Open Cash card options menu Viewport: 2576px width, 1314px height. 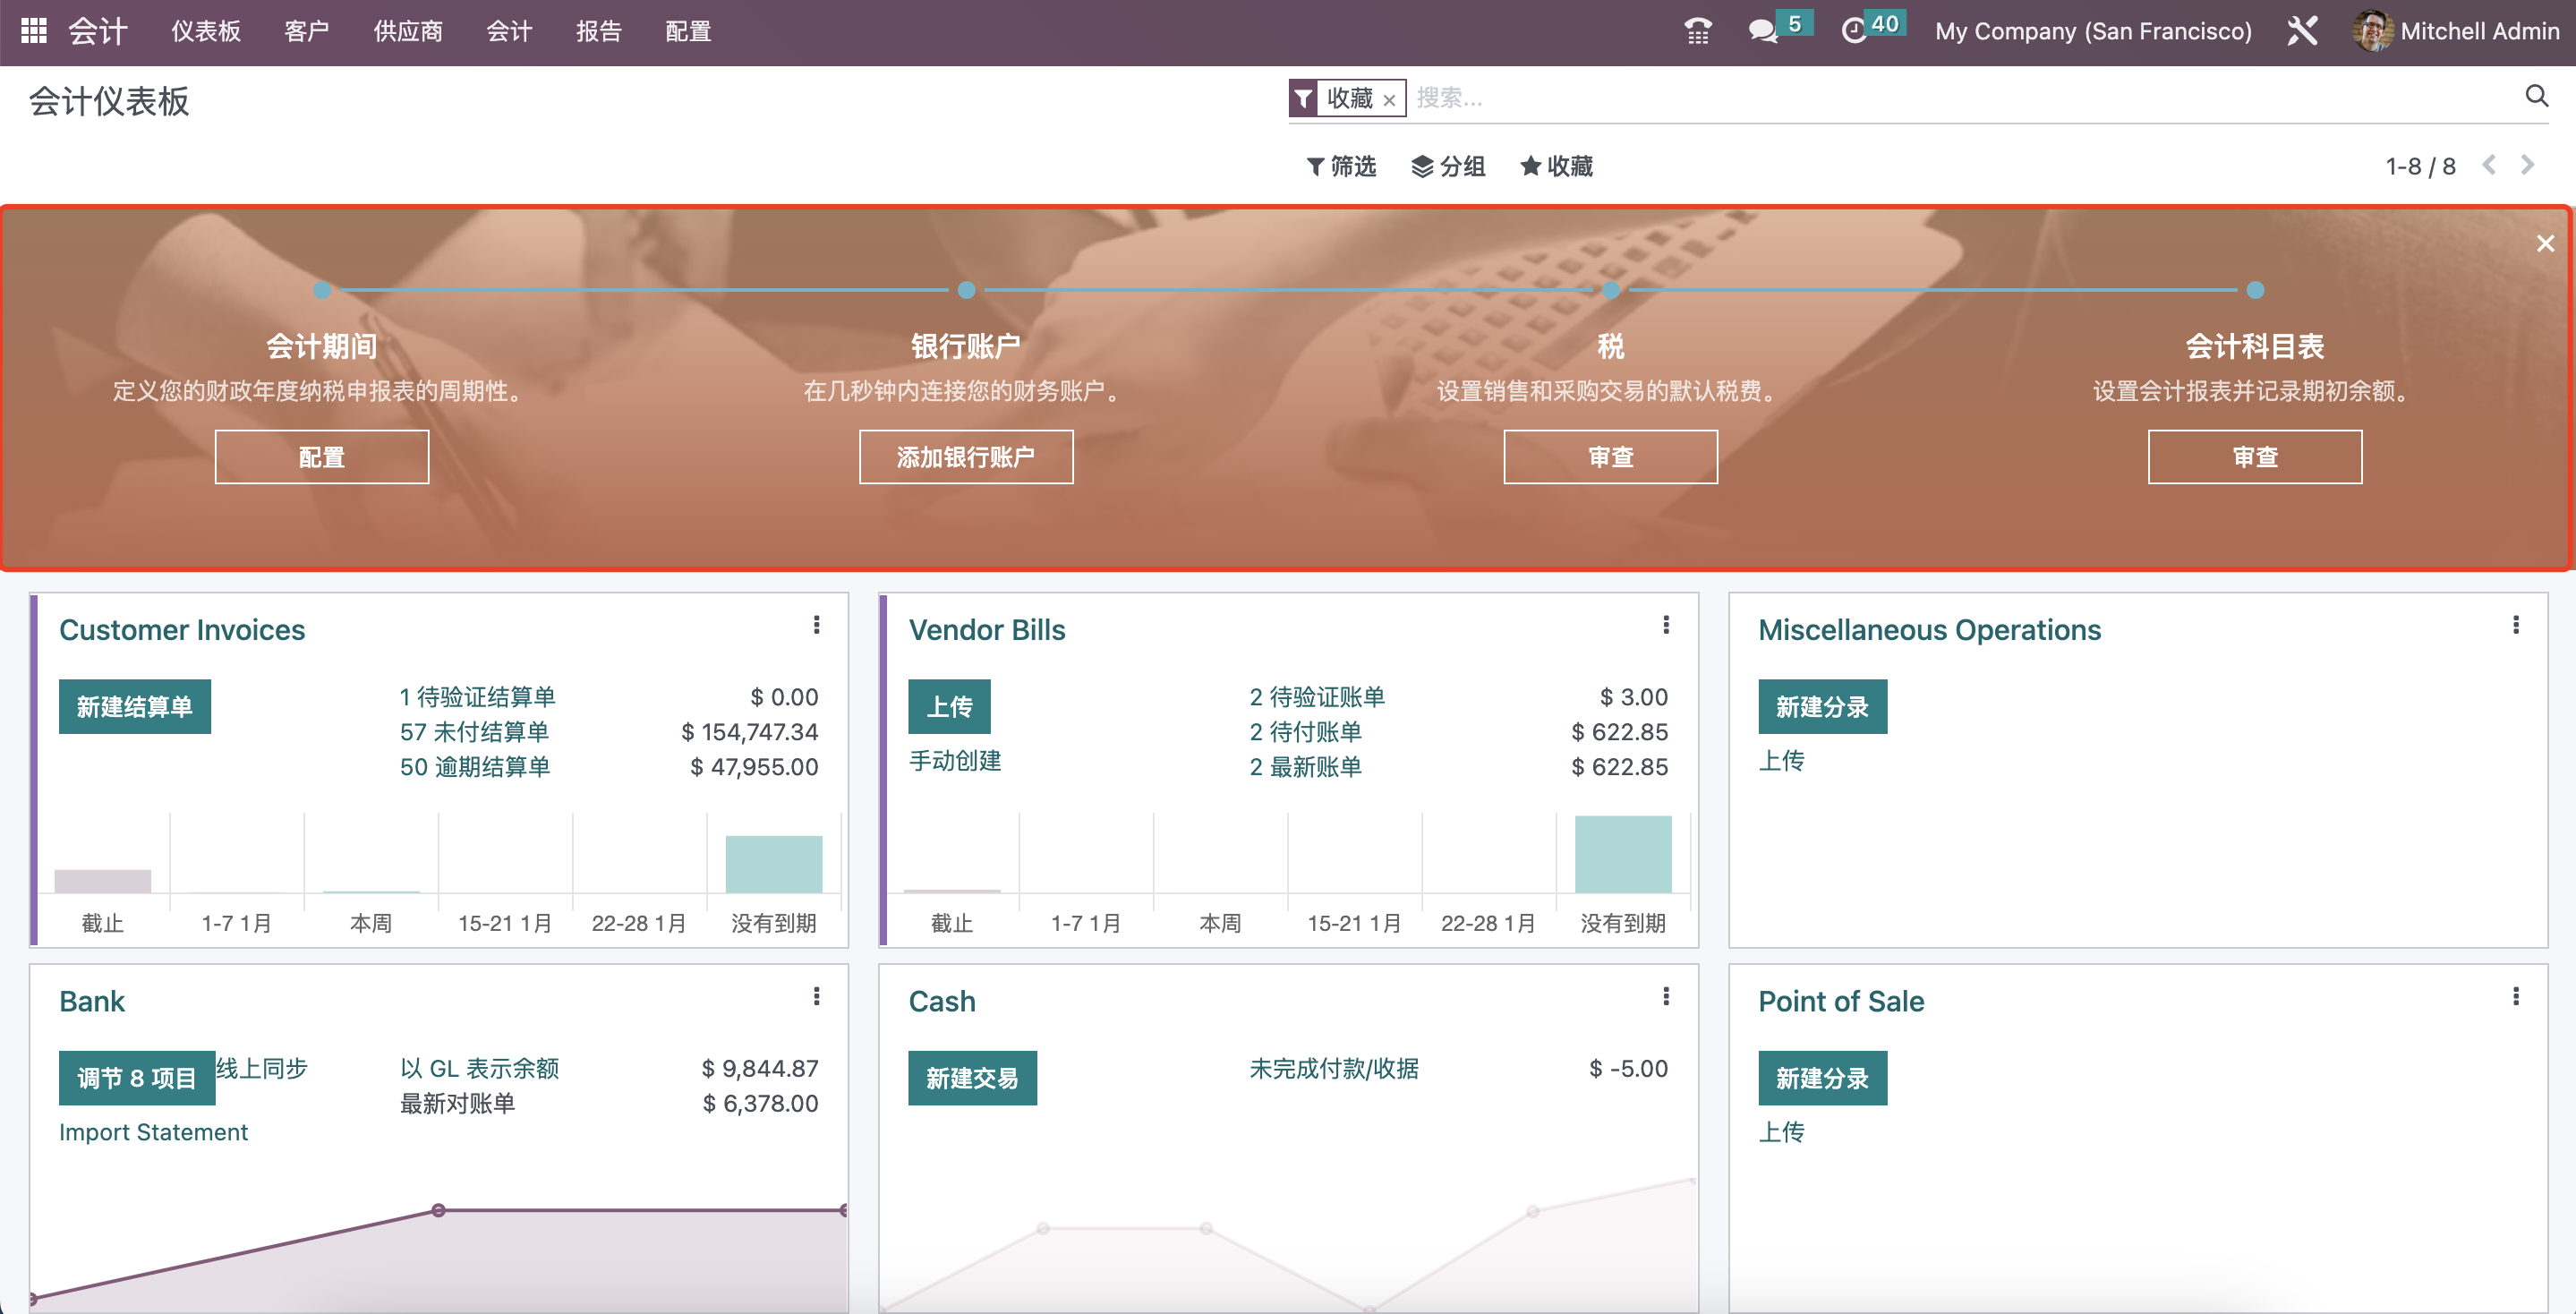pyautogui.click(x=1666, y=996)
